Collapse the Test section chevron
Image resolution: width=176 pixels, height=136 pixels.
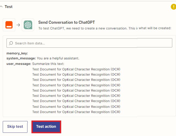pyautogui.click(x=1, y=7)
